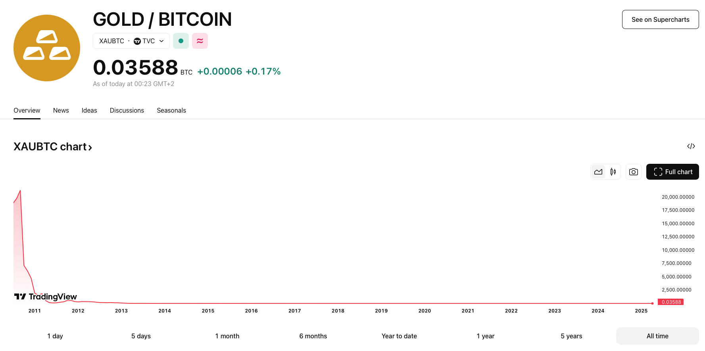The image size is (705, 351).
Task: Switch to area chart style
Action: point(598,172)
